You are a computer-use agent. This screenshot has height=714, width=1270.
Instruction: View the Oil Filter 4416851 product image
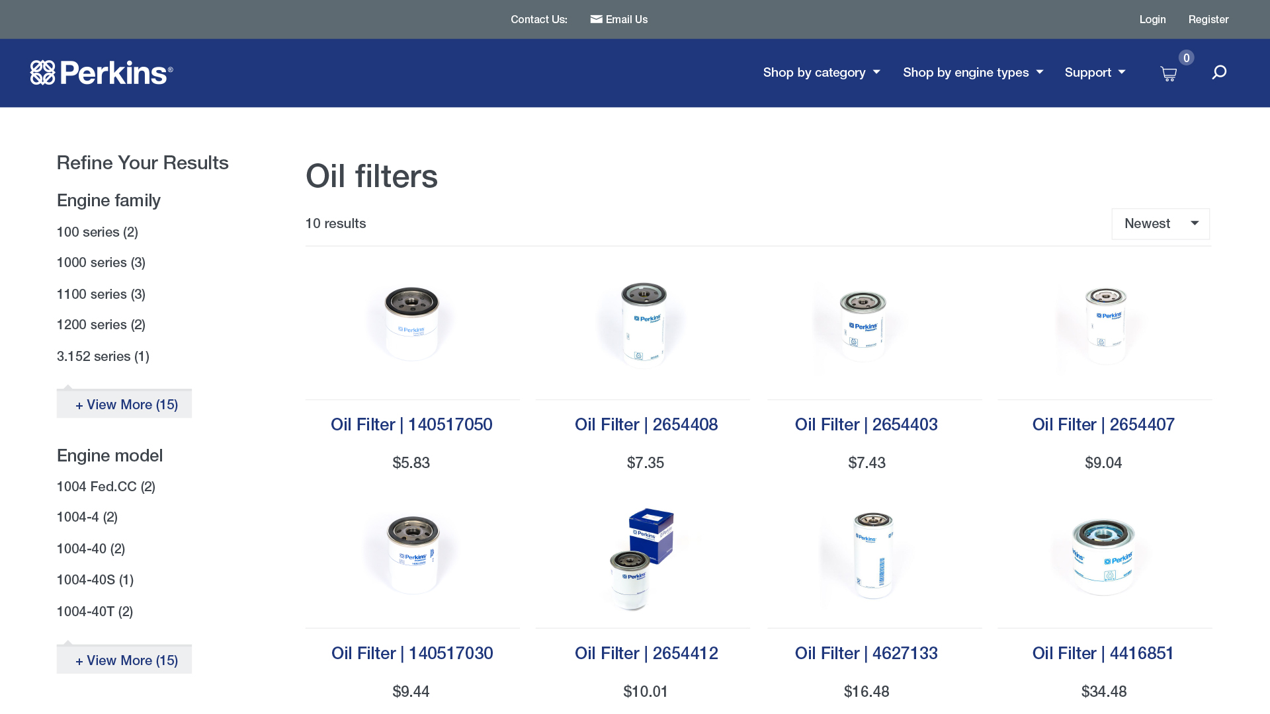coord(1103,555)
